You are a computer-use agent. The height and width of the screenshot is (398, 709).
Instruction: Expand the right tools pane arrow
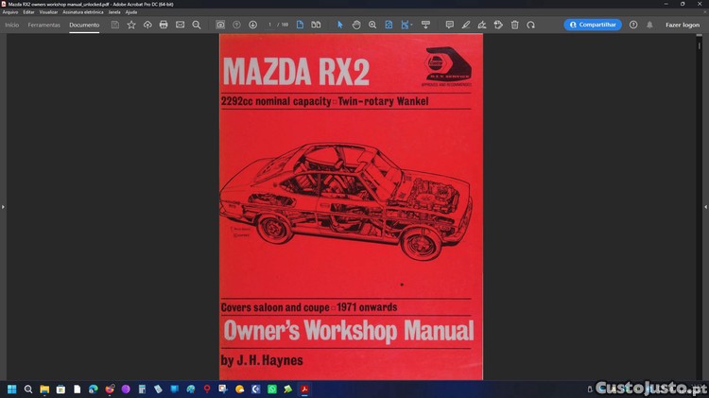point(705,207)
